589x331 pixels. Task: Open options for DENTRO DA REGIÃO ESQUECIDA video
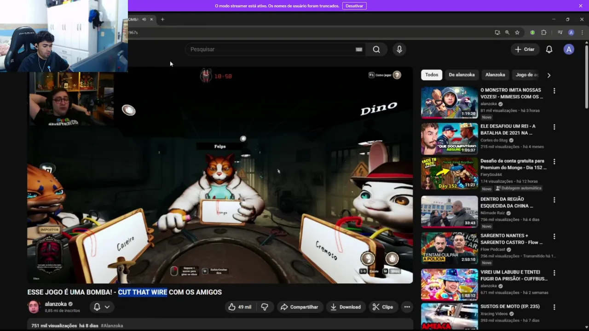[x=554, y=200]
